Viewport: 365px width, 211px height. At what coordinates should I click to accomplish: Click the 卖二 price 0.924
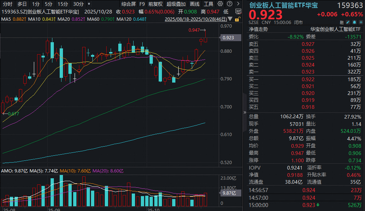[308, 65]
